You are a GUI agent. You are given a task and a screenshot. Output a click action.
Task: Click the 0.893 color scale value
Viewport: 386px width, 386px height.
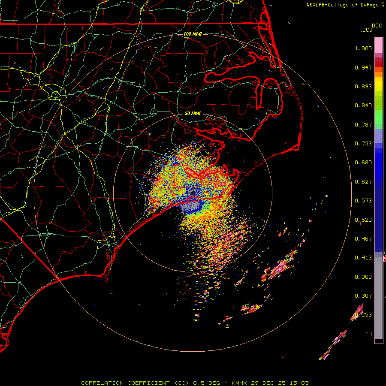[363, 86]
